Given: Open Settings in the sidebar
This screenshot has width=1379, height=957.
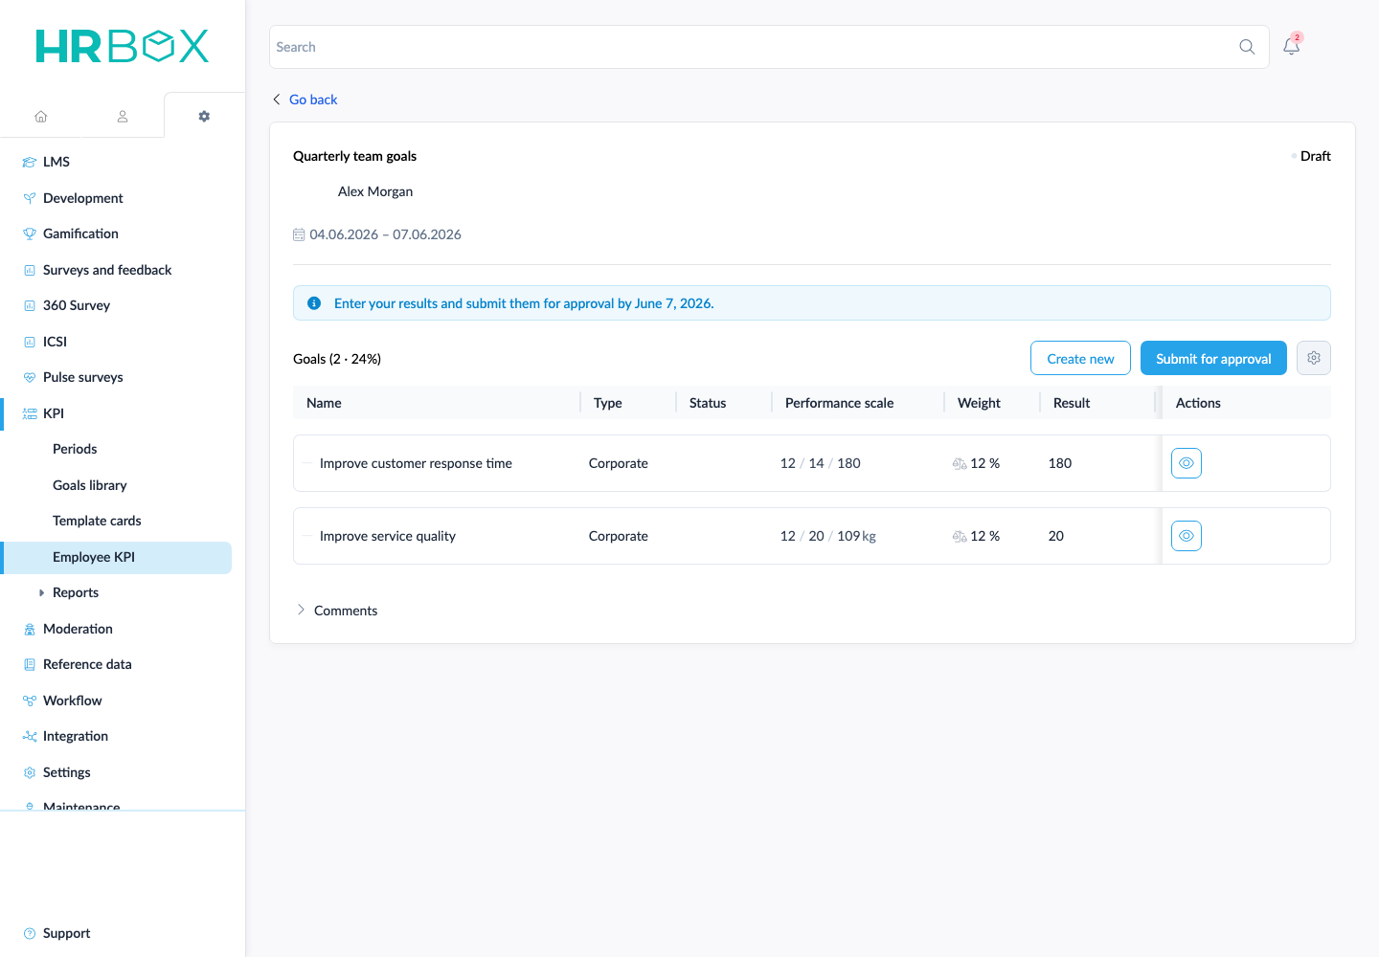Looking at the screenshot, I should 67,772.
